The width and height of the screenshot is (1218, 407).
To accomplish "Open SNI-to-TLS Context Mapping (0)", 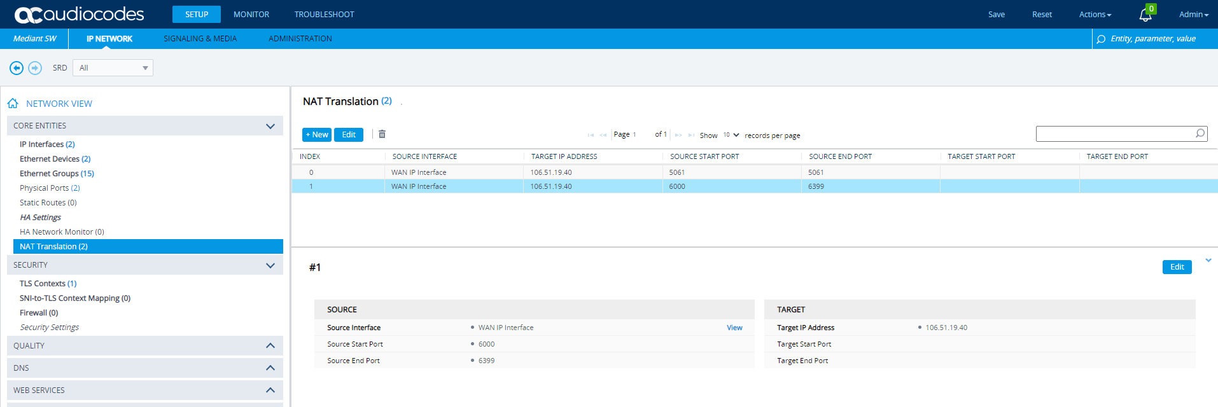I will click(x=75, y=298).
